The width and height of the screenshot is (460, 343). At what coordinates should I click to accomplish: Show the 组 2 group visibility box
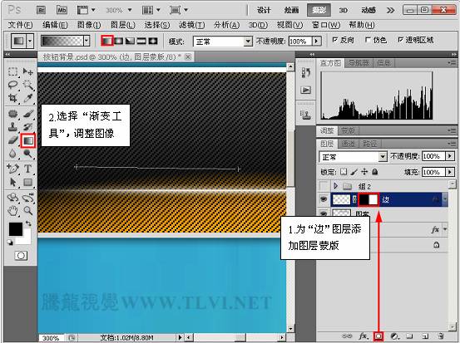[x=324, y=186]
